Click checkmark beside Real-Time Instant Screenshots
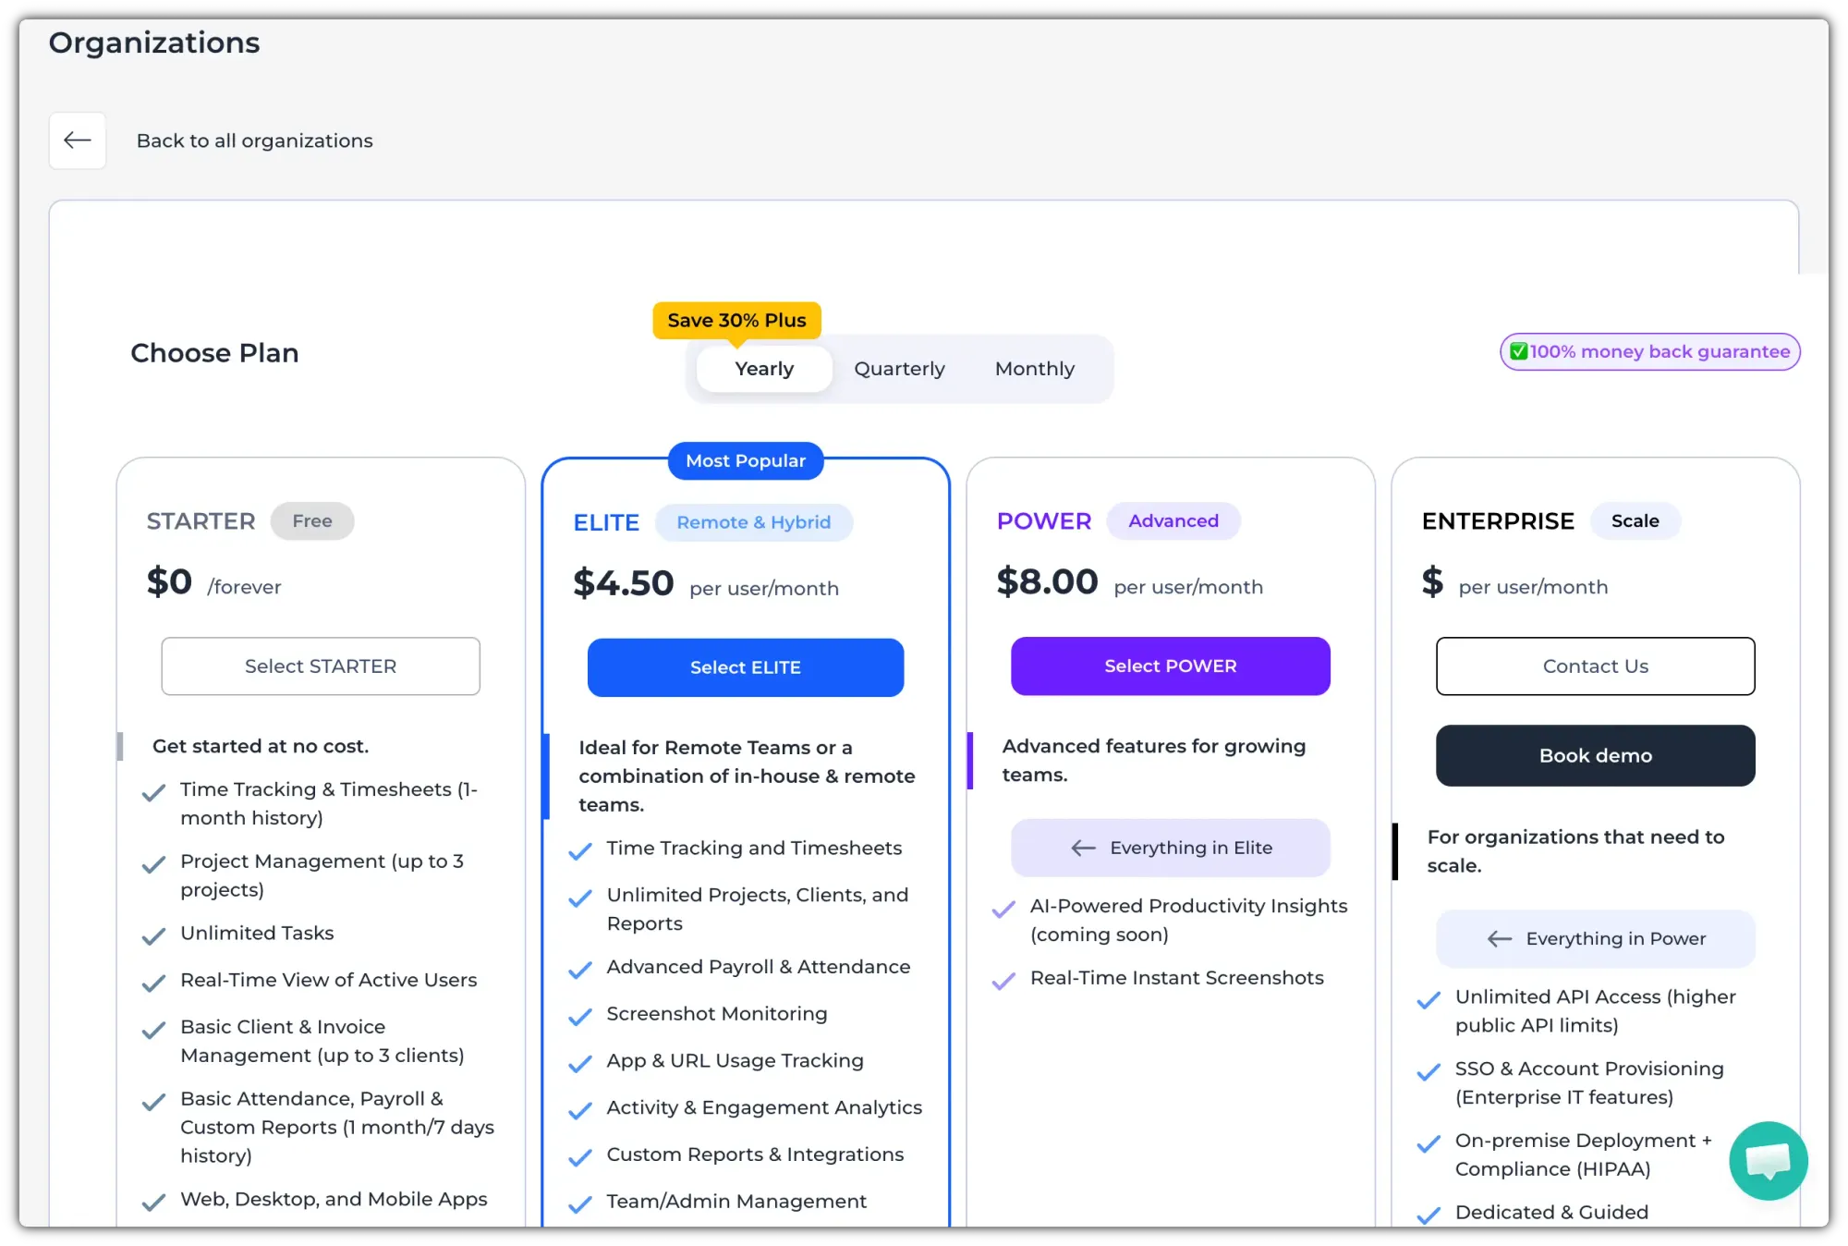This screenshot has height=1246, width=1848. pyautogui.click(x=1003, y=981)
